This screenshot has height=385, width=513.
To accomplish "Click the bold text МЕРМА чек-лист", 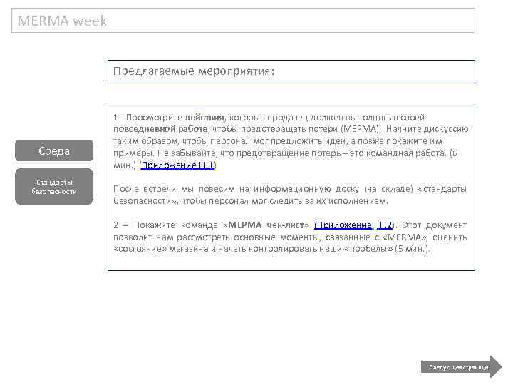I will [x=266, y=225].
